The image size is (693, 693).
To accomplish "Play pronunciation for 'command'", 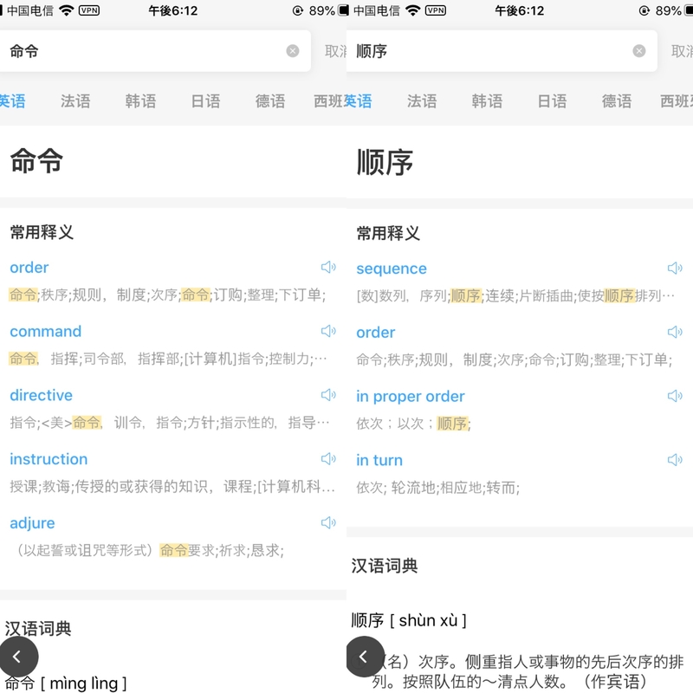I will 328,331.
